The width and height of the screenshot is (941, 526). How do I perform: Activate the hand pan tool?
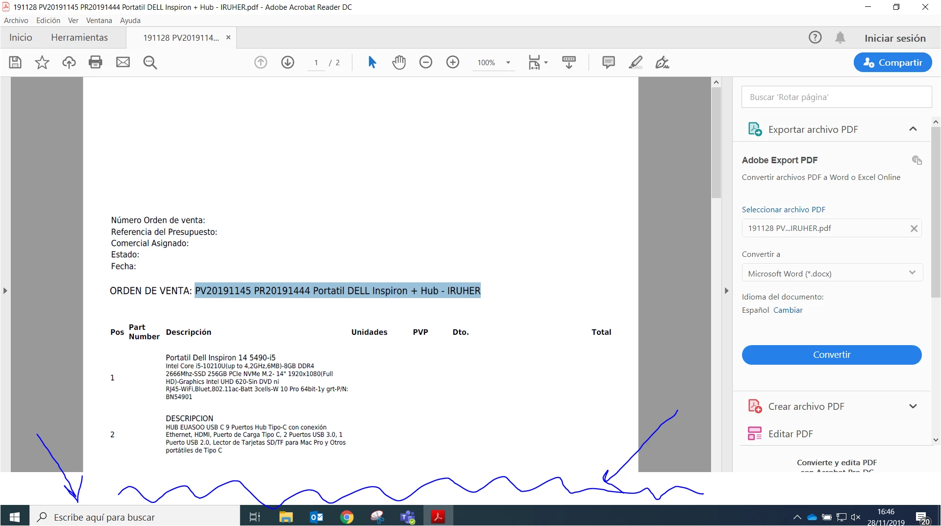(399, 62)
